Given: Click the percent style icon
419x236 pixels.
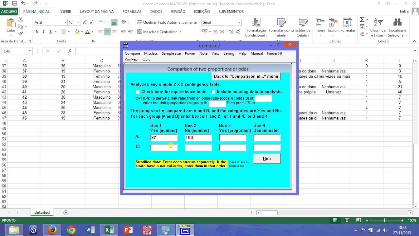Looking at the screenshot, I should tap(215, 32).
